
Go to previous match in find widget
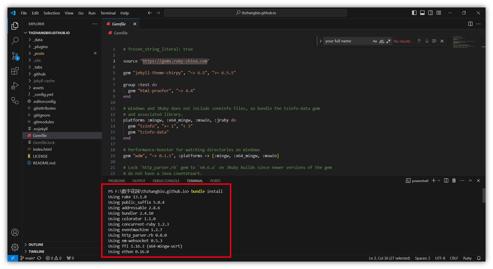click(419, 41)
